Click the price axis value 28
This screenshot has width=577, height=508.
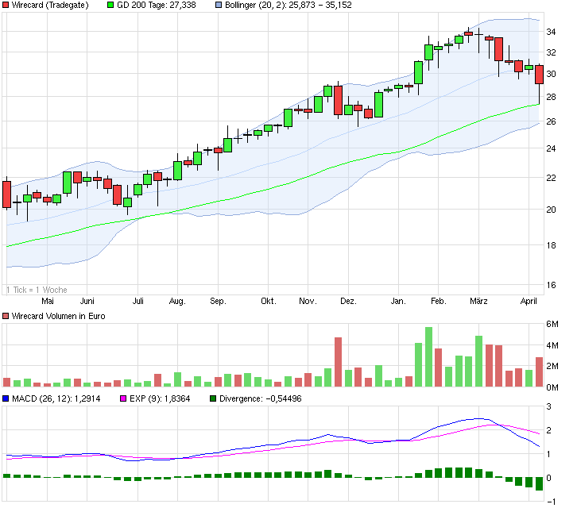[551, 97]
